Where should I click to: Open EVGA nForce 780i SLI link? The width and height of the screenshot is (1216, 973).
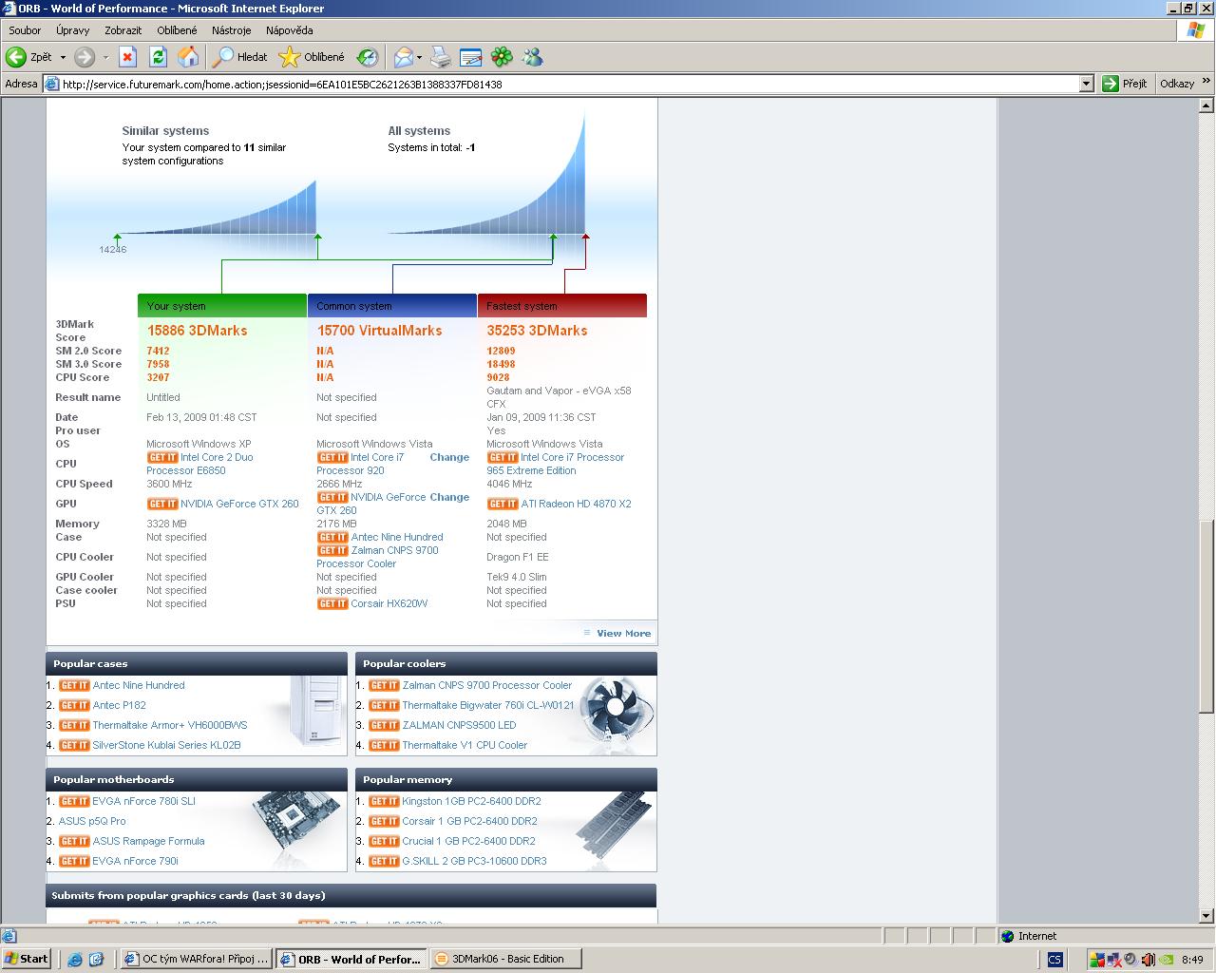point(143,801)
